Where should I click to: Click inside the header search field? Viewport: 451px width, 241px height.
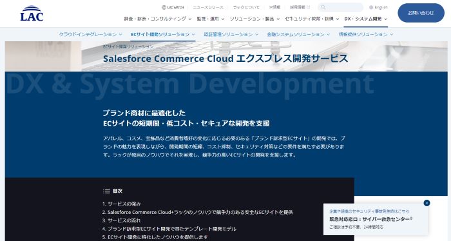(341, 8)
